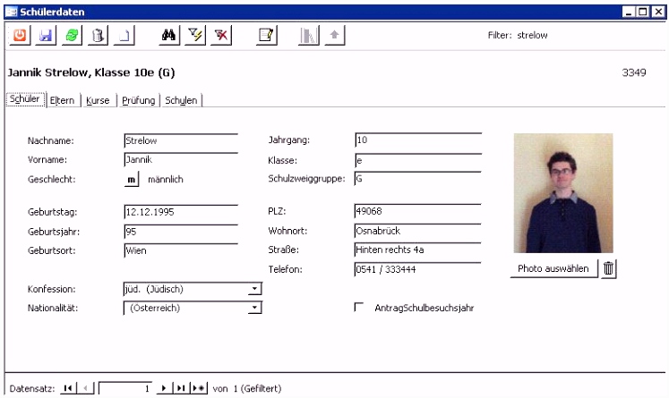Open the Kurse tab
This screenshot has width=669, height=398.
pos(98,100)
